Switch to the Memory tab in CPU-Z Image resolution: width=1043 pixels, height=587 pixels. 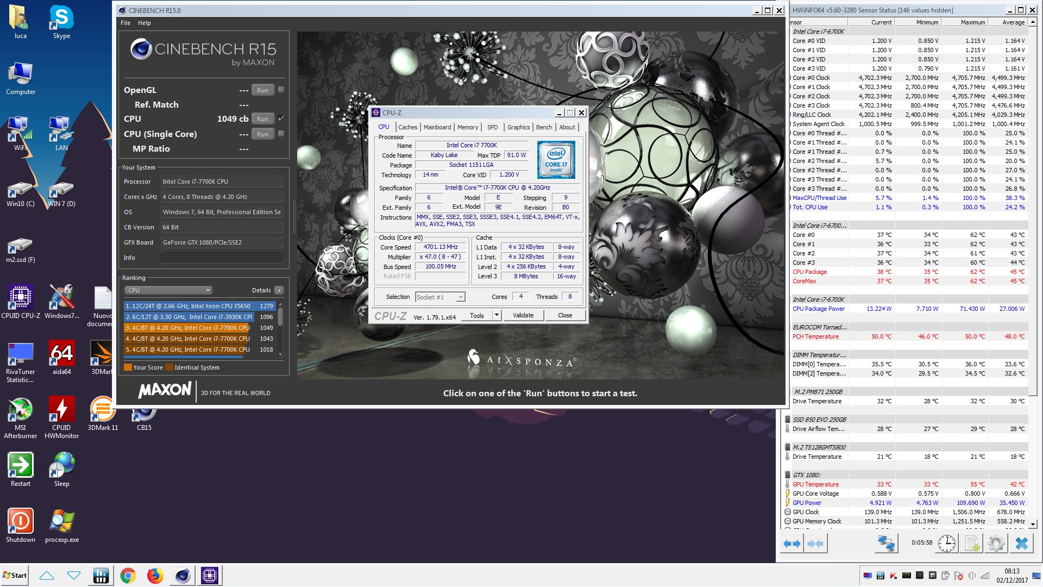[468, 127]
